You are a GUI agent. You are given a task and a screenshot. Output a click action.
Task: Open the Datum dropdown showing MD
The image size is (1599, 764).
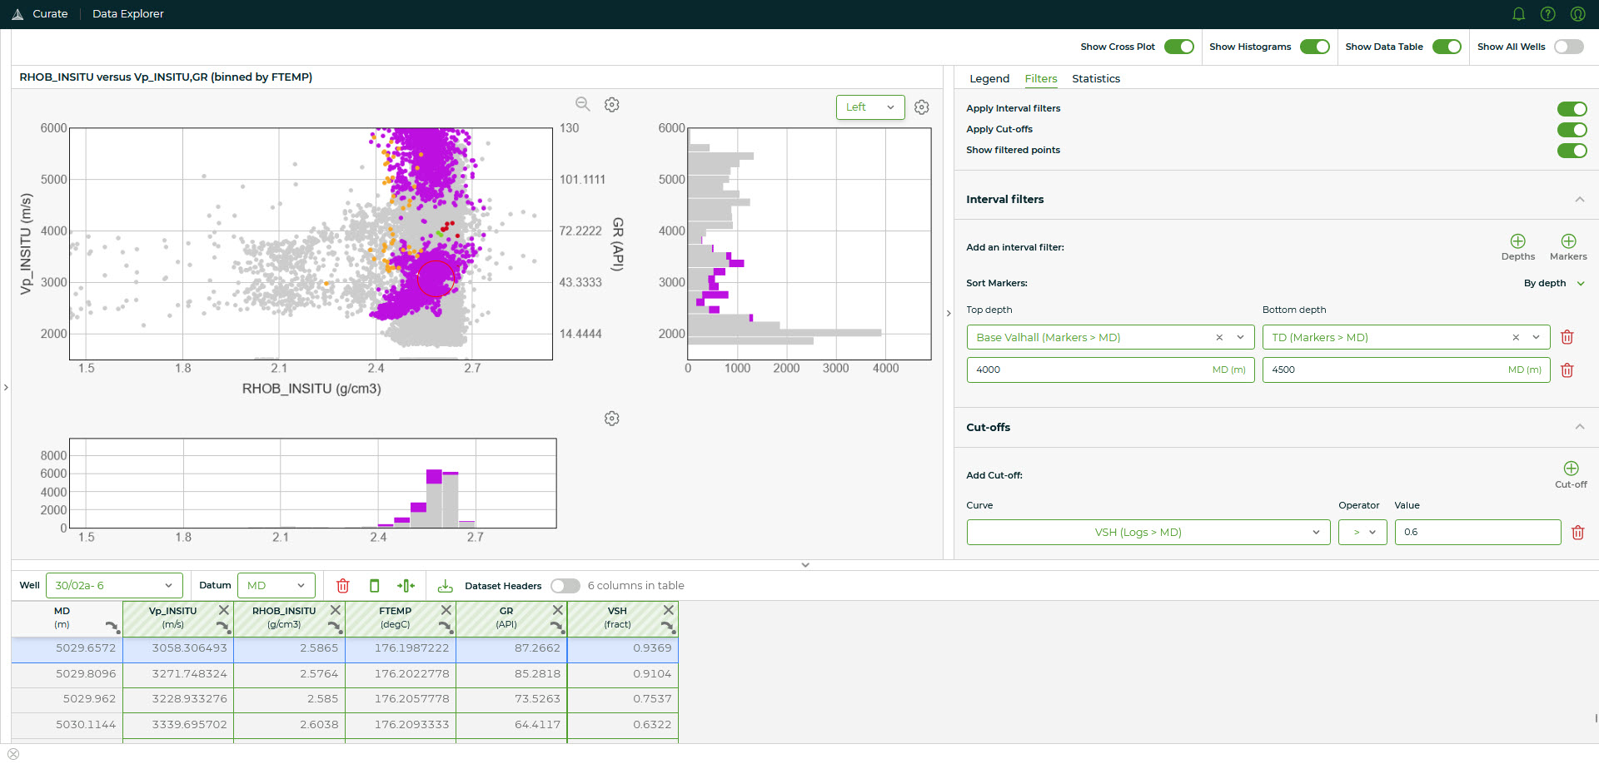(276, 585)
